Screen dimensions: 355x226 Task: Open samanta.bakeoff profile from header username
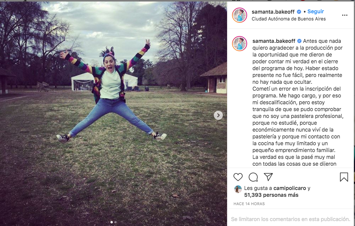[273, 12]
